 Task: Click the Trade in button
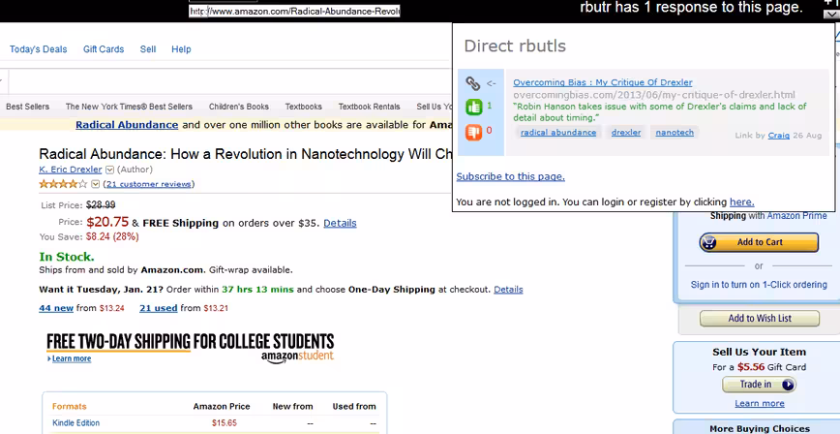[x=759, y=384]
